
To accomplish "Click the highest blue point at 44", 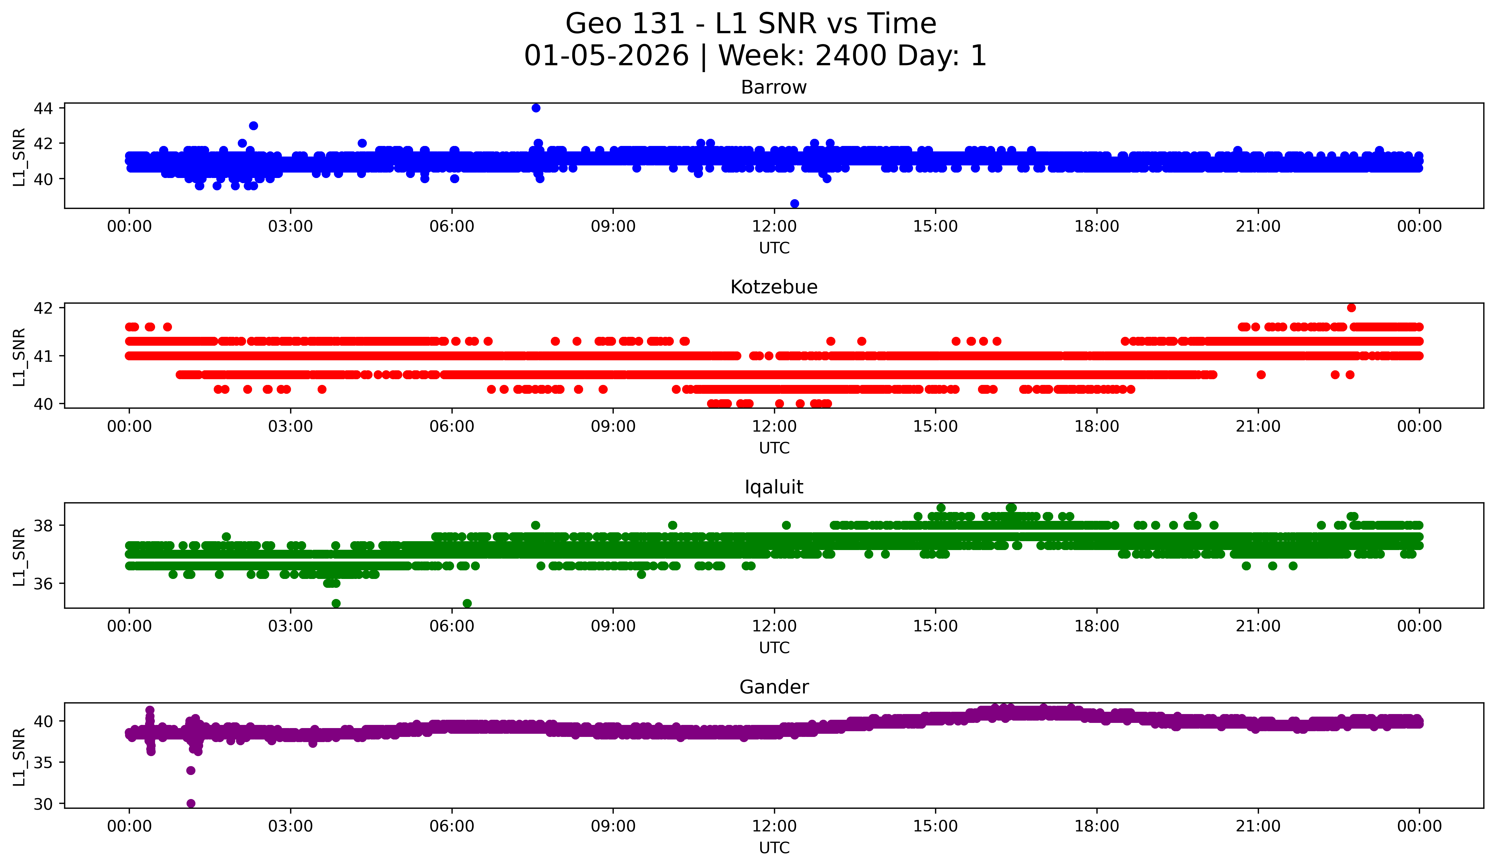I will 536,108.
